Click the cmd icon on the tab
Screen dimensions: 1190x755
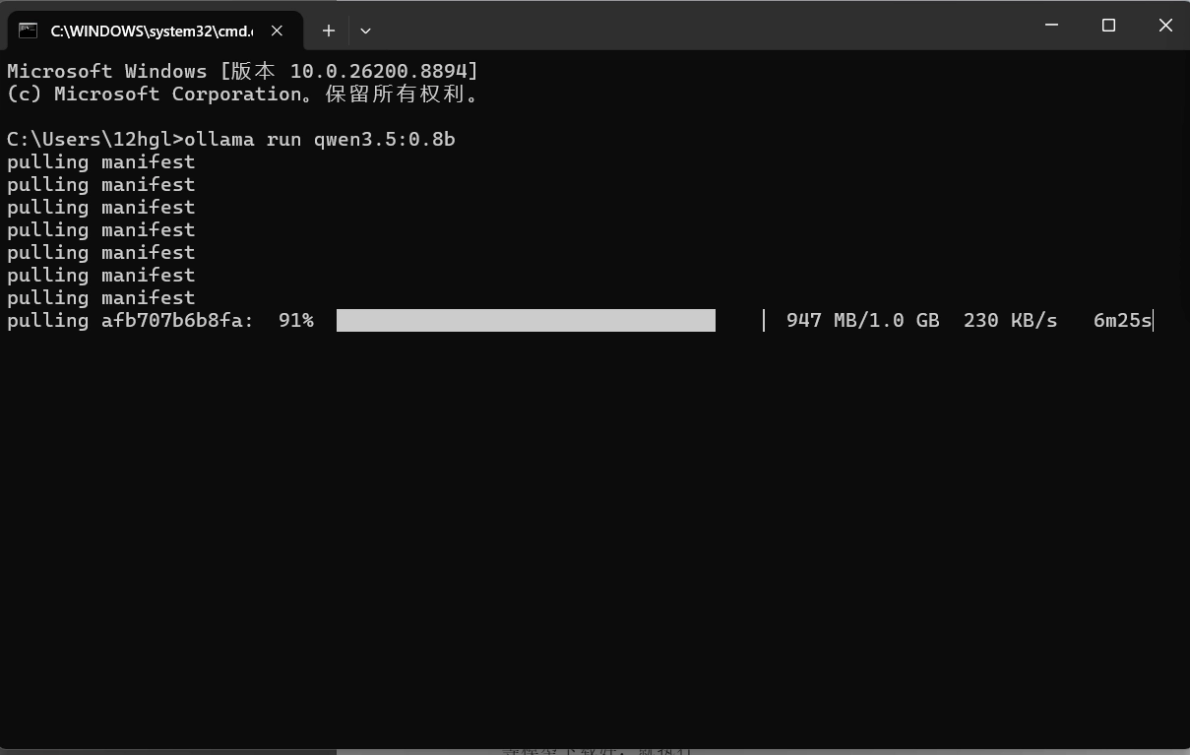tap(29, 31)
